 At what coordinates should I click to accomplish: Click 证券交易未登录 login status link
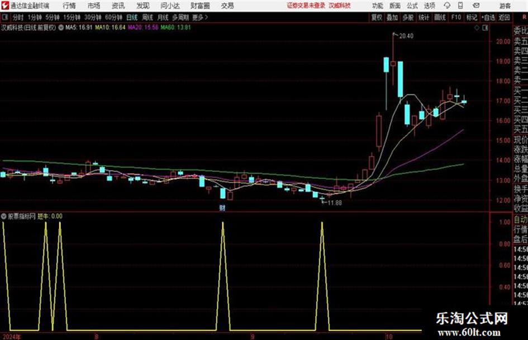click(306, 6)
